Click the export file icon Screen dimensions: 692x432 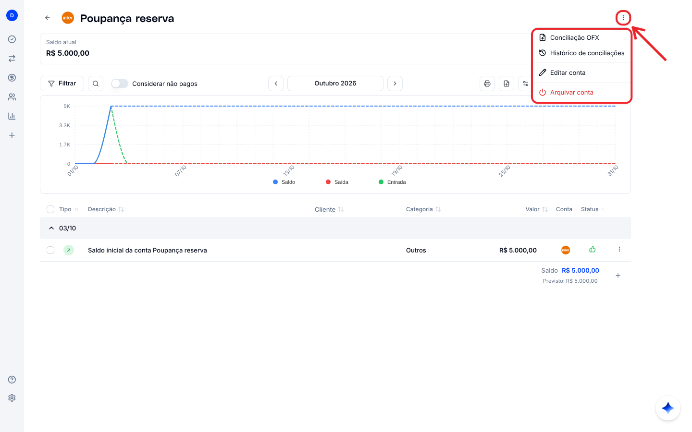(x=507, y=84)
